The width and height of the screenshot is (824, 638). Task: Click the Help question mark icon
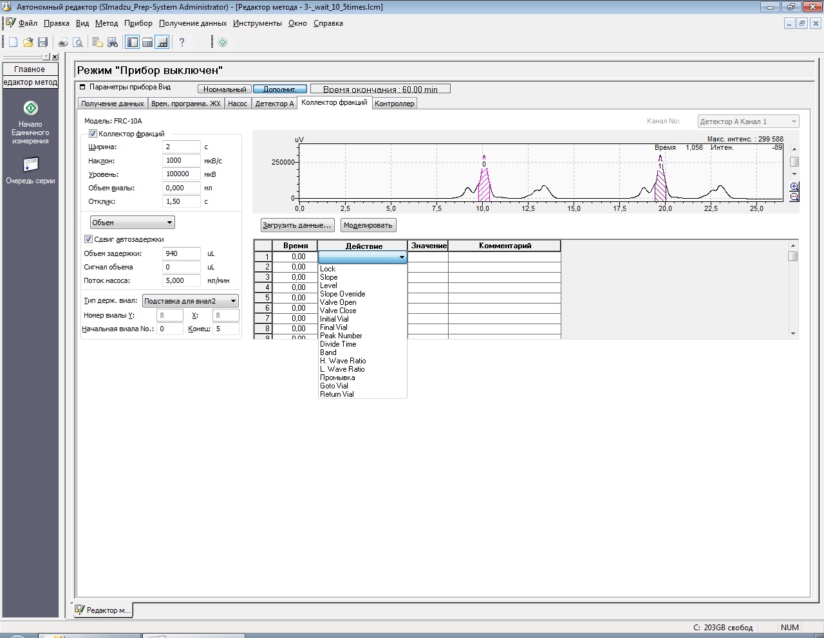click(182, 42)
